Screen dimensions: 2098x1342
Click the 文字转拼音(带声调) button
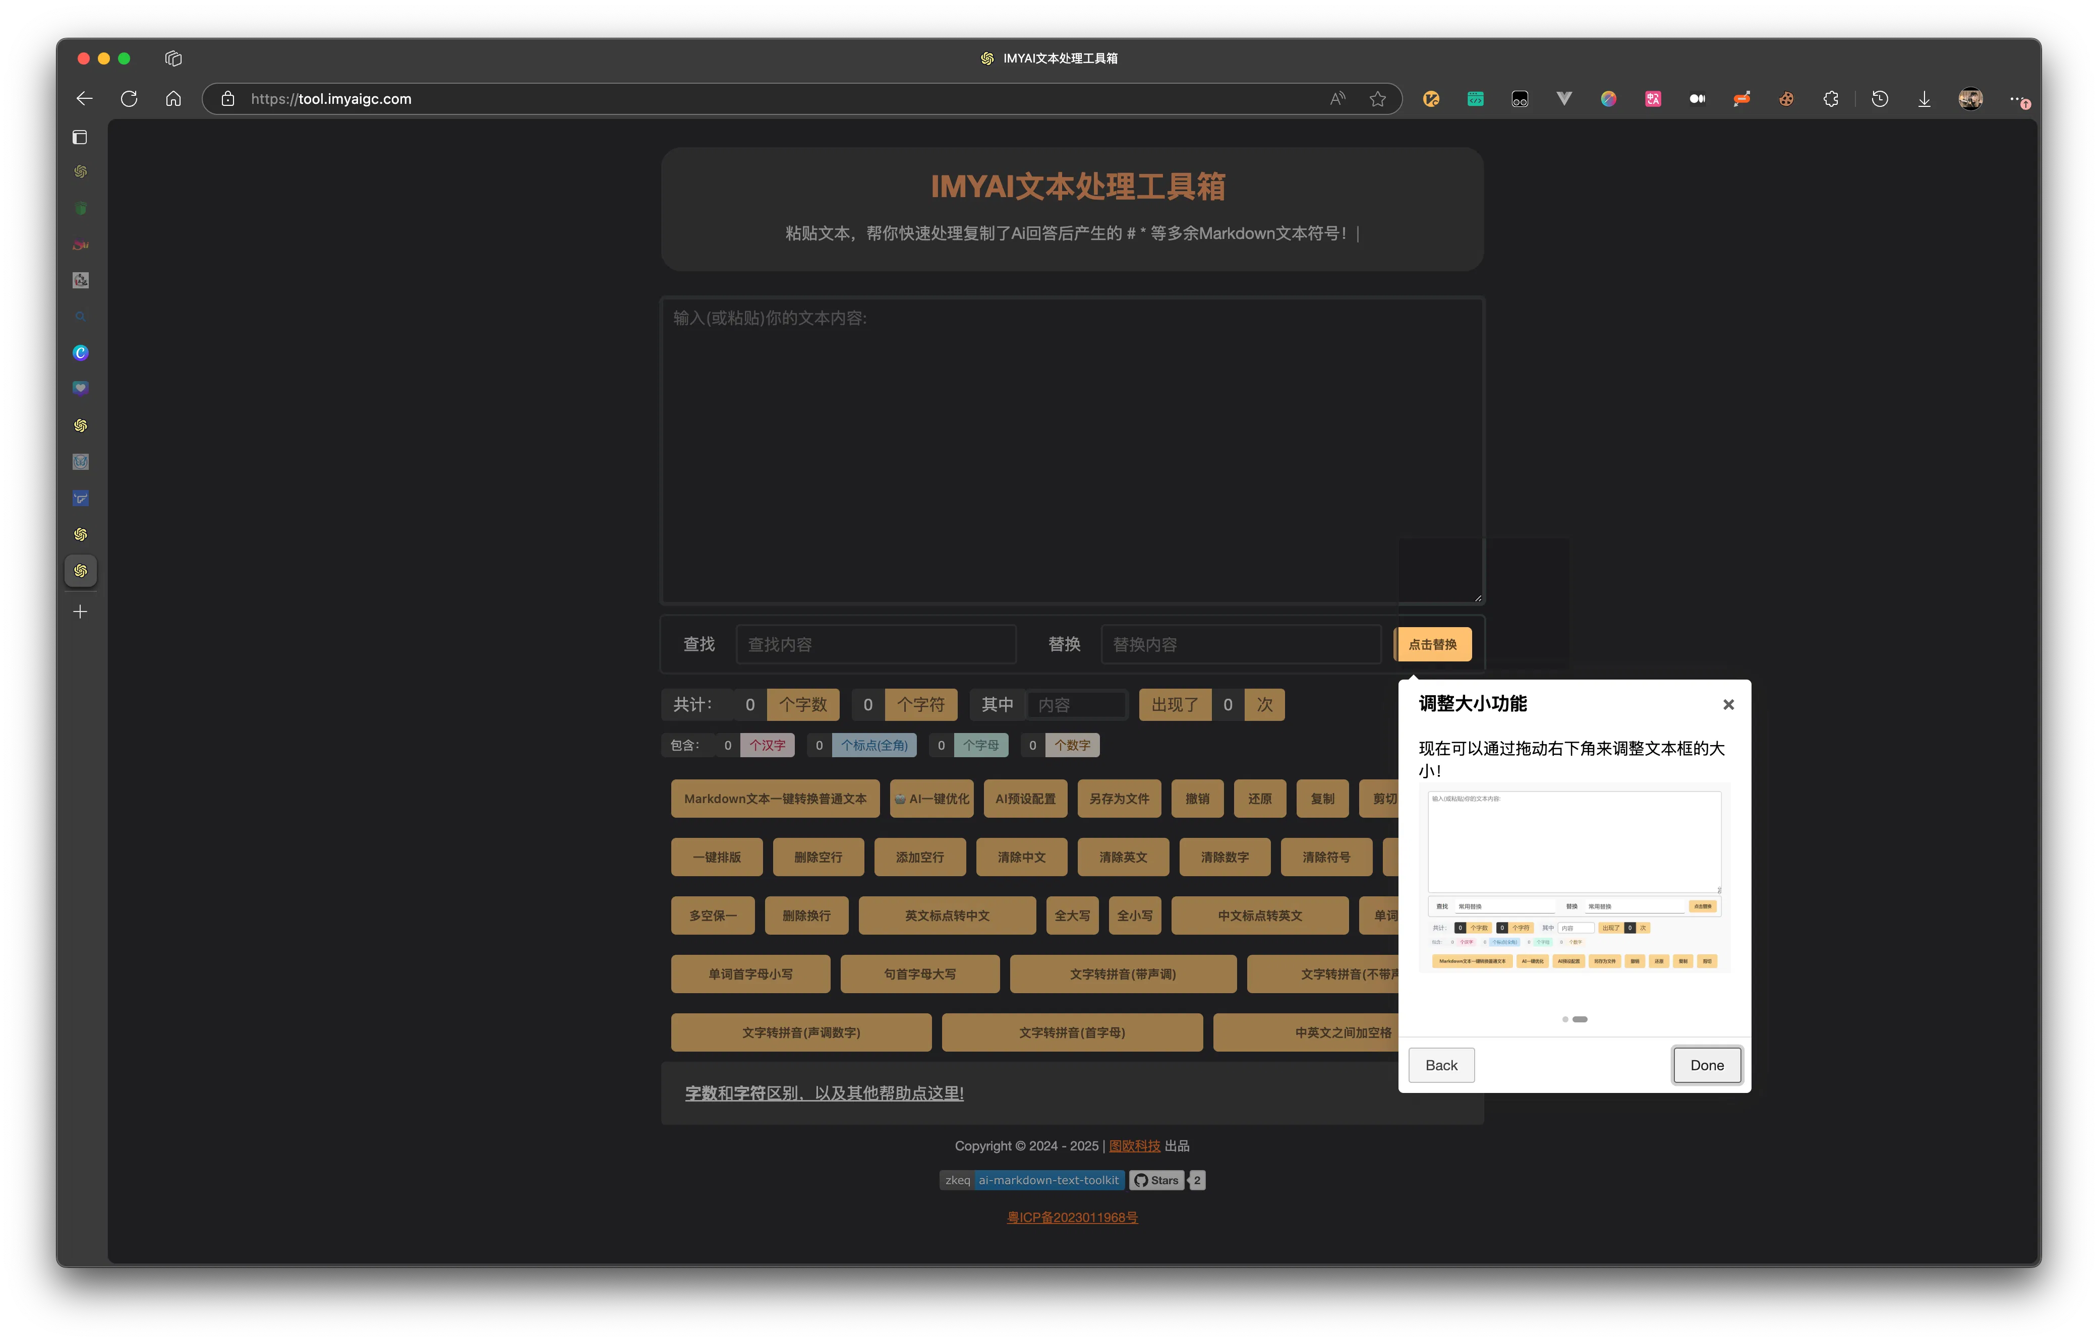[1124, 973]
